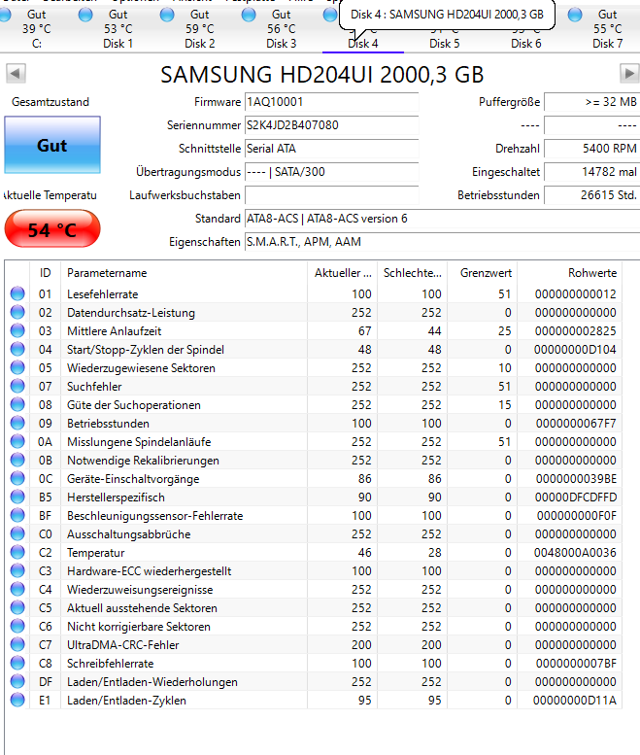Viewport: 640px width, 755px height.
Task: Click status icon for Wiederzuweisungsereignisse row
Action: tap(17, 590)
